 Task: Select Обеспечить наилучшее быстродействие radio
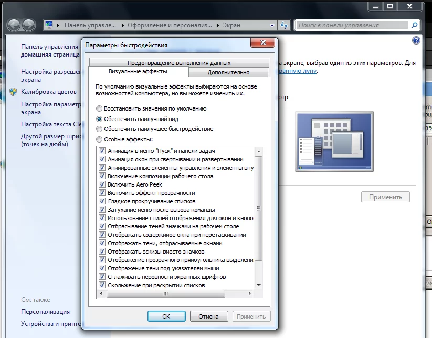tap(99, 129)
